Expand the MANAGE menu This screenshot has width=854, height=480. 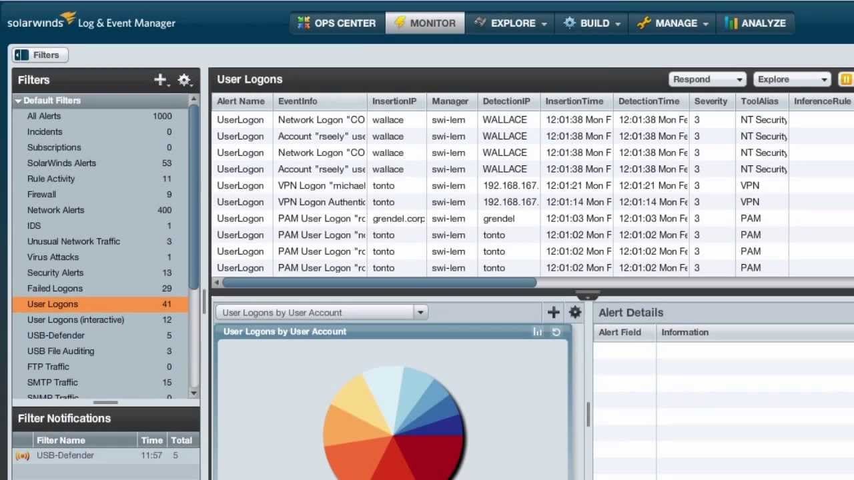(x=673, y=23)
